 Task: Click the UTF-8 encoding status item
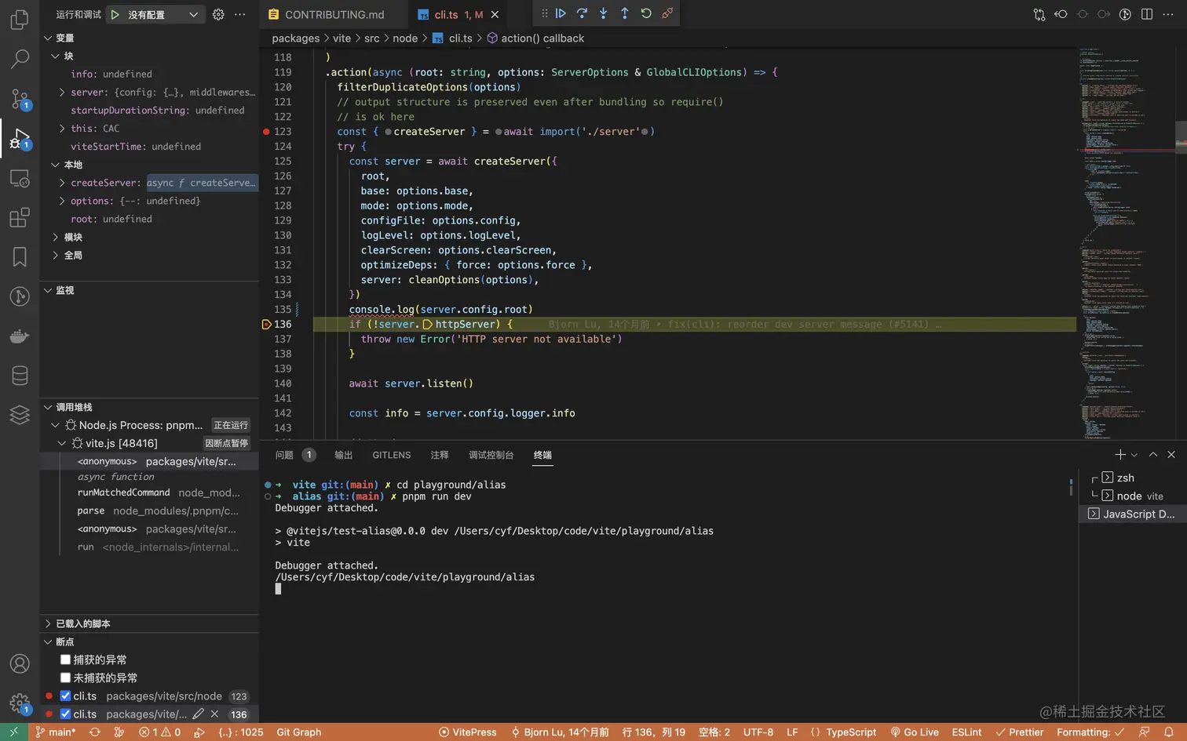[758, 732]
